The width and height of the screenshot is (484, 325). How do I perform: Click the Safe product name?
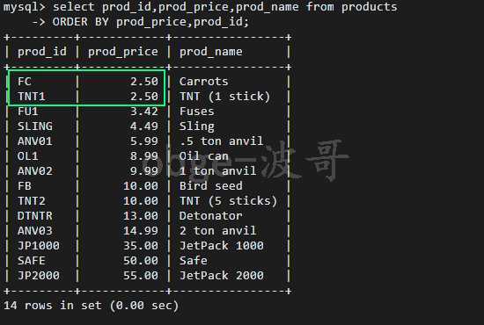(194, 261)
